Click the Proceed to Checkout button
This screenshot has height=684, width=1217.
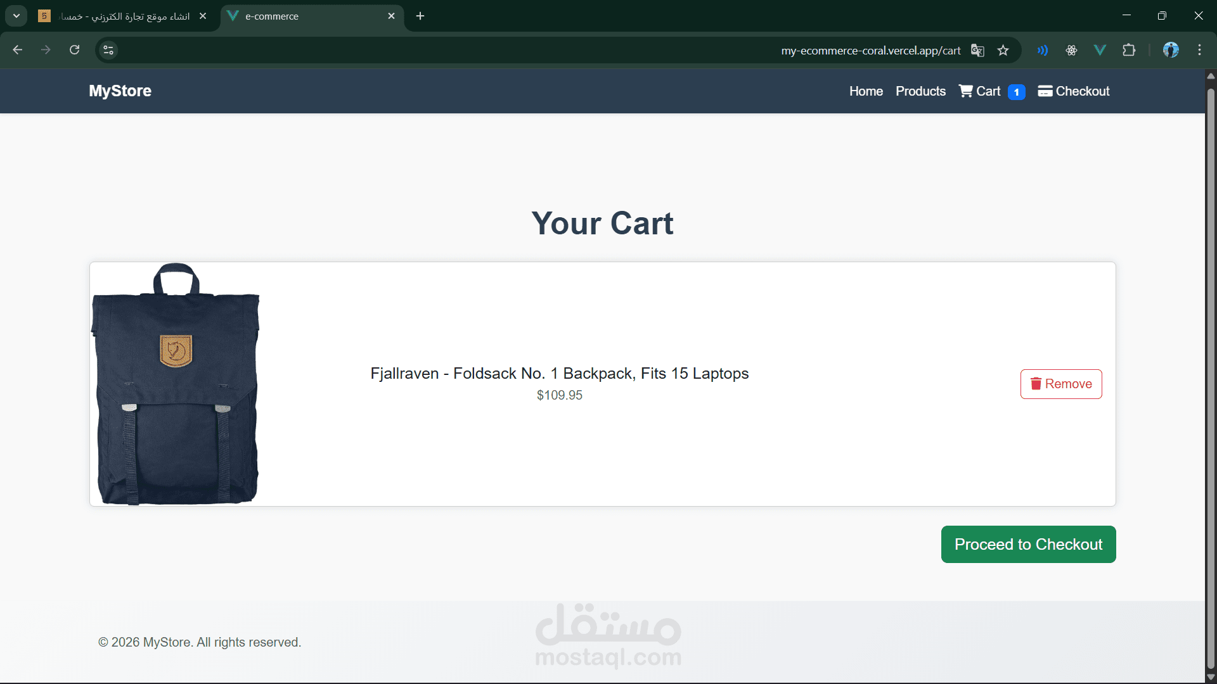pyautogui.click(x=1028, y=545)
